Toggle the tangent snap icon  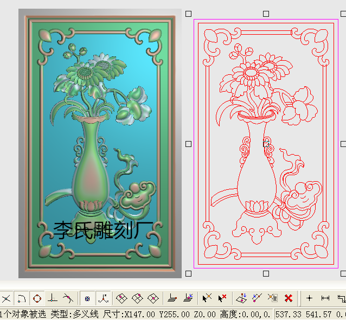tap(68, 298)
